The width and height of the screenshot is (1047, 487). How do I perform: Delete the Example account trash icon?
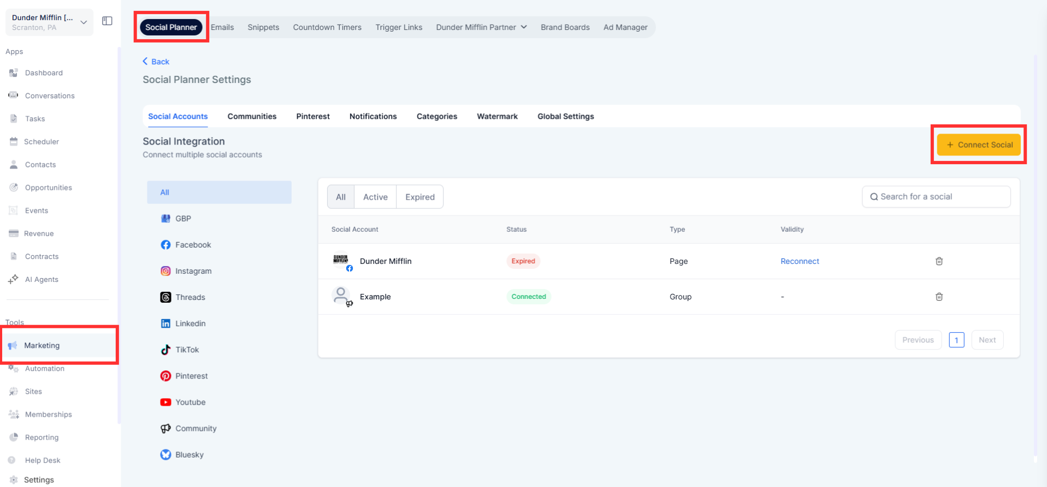coord(939,297)
